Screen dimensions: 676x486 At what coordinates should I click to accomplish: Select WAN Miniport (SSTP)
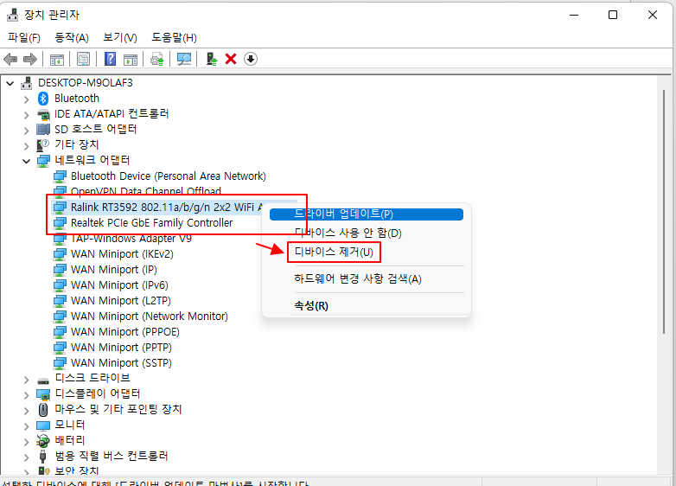click(121, 362)
